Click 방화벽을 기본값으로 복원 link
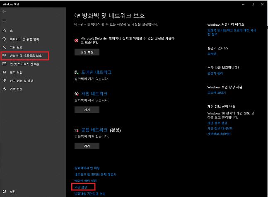 pos(90,194)
